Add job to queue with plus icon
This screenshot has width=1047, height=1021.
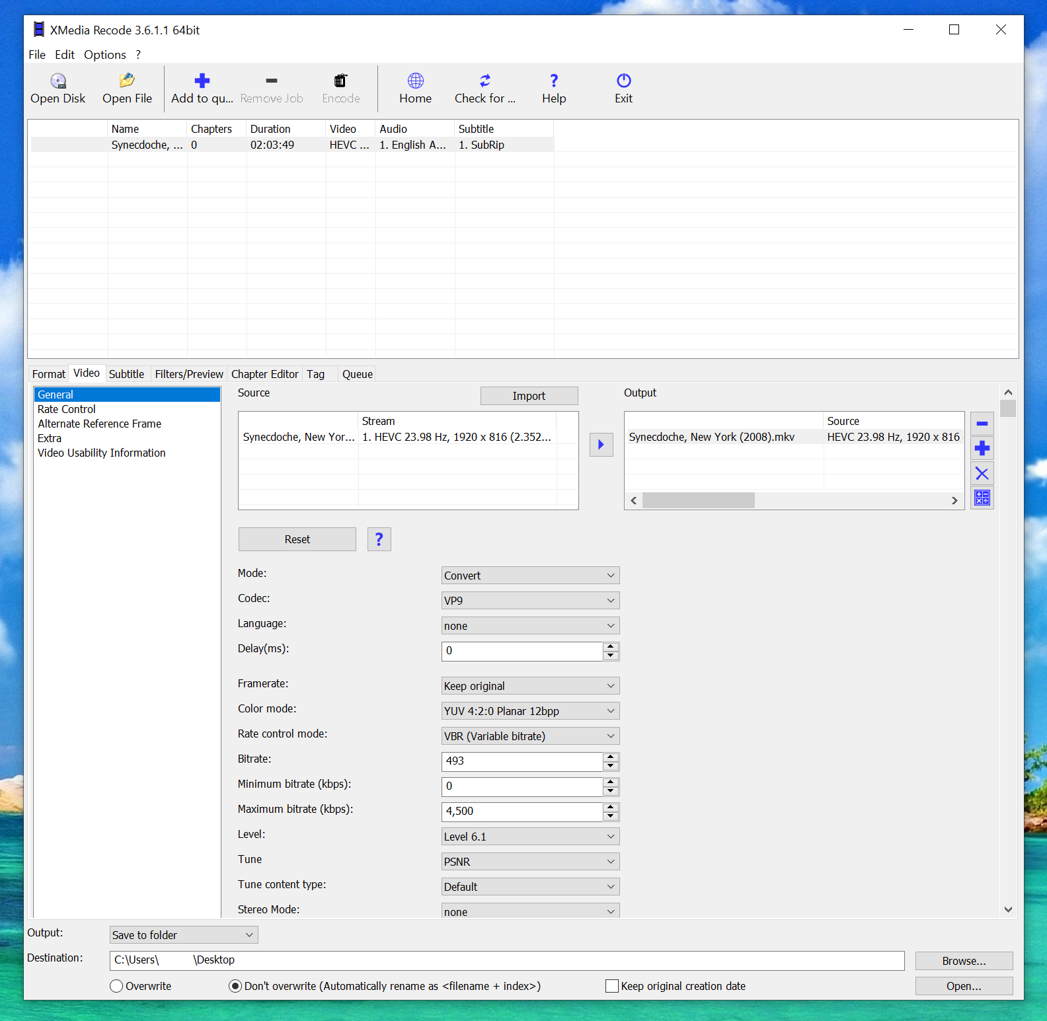click(x=202, y=81)
